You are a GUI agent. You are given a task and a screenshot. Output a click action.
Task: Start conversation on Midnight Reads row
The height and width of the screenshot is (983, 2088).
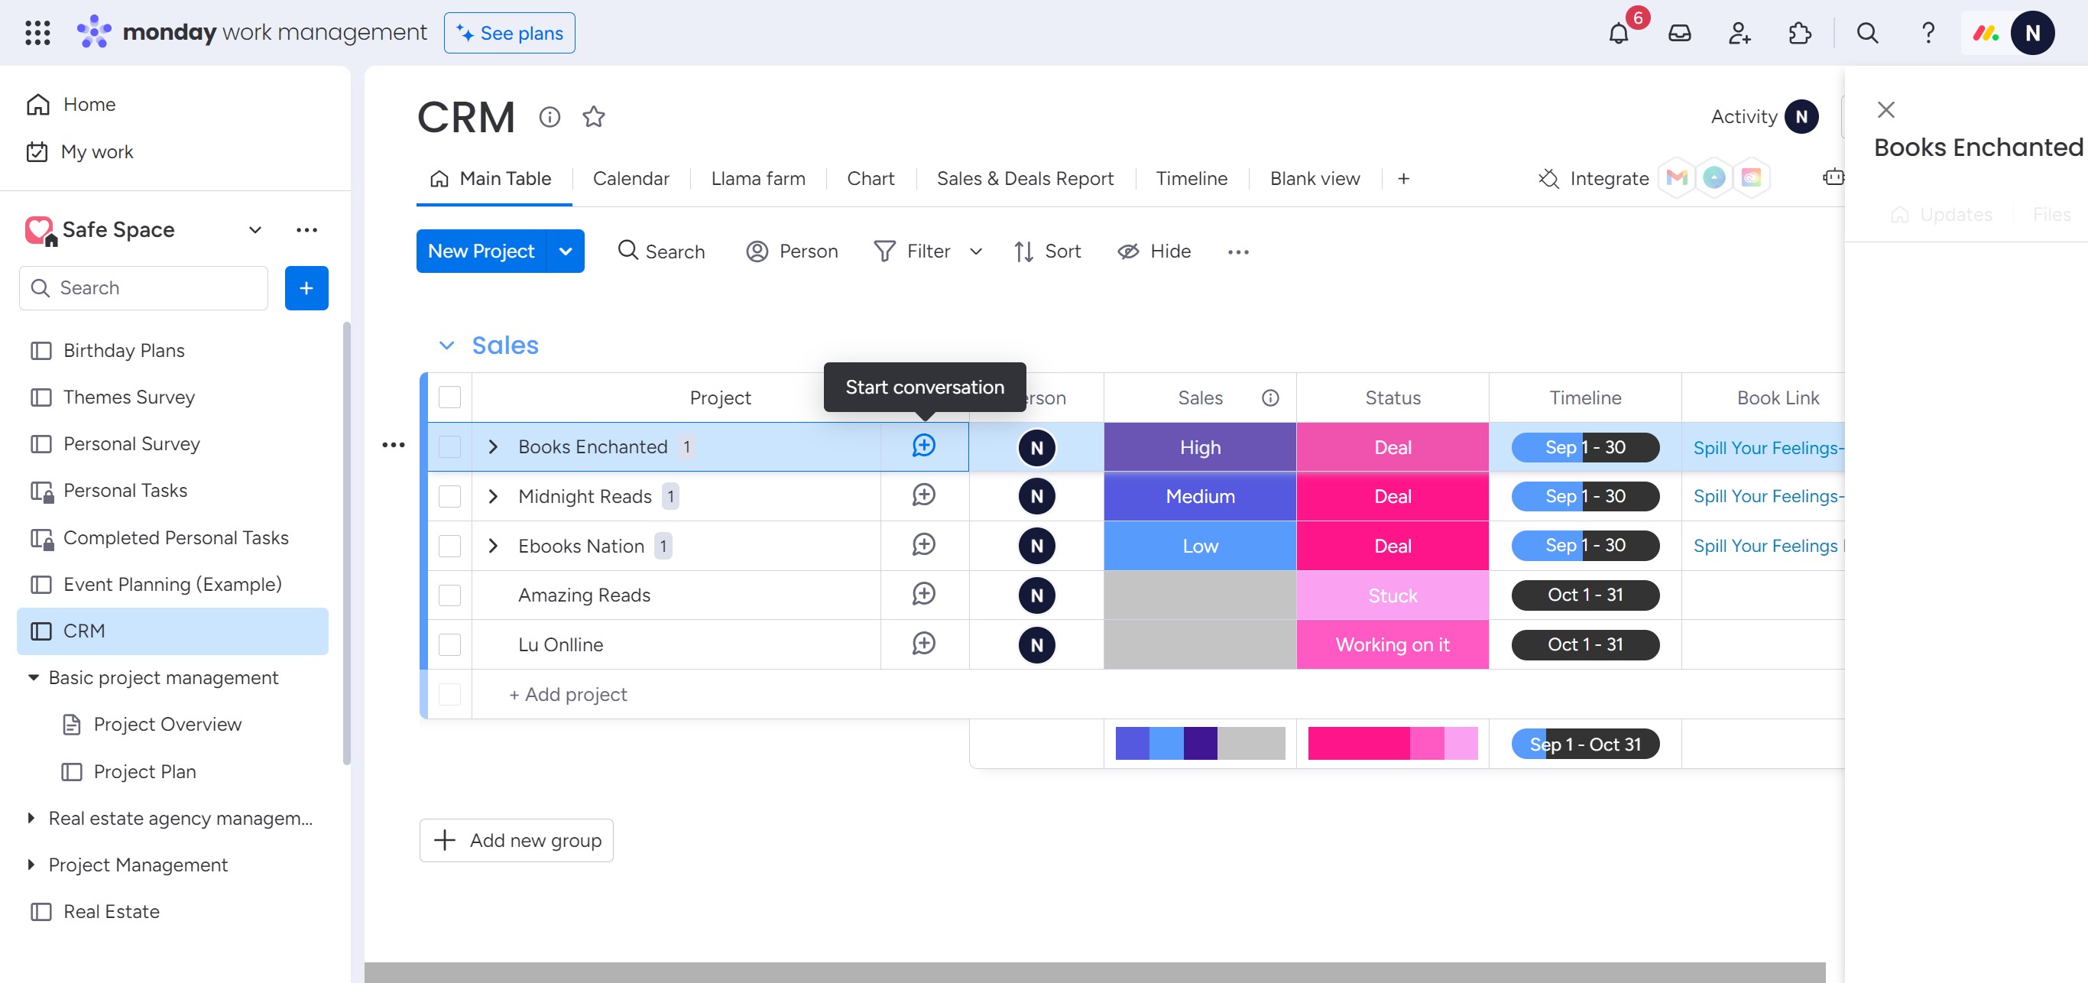(923, 495)
